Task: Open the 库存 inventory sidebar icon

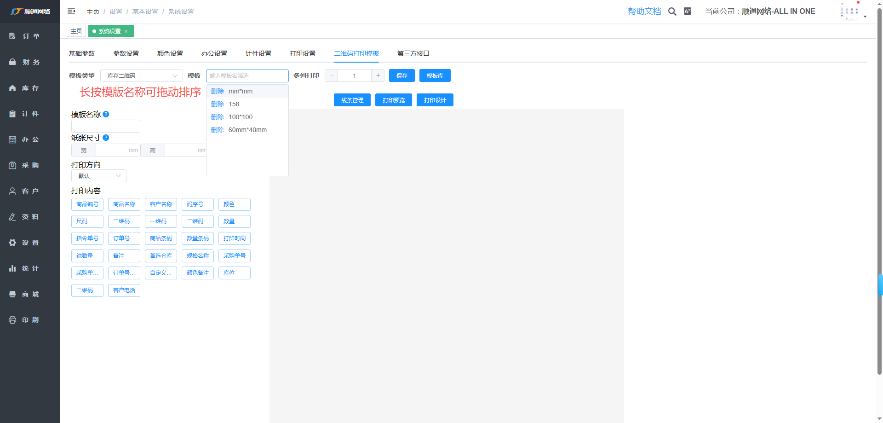Action: pos(12,88)
